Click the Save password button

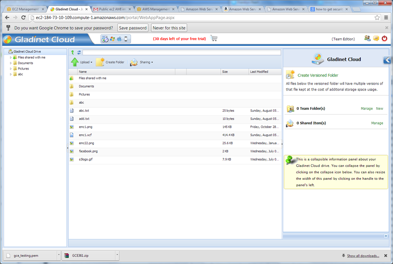point(133,28)
